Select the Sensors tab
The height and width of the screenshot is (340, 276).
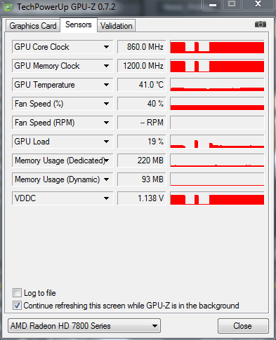79,25
